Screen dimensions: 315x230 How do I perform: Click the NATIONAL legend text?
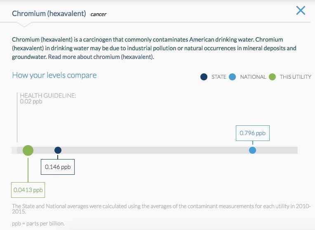[x=253, y=77]
